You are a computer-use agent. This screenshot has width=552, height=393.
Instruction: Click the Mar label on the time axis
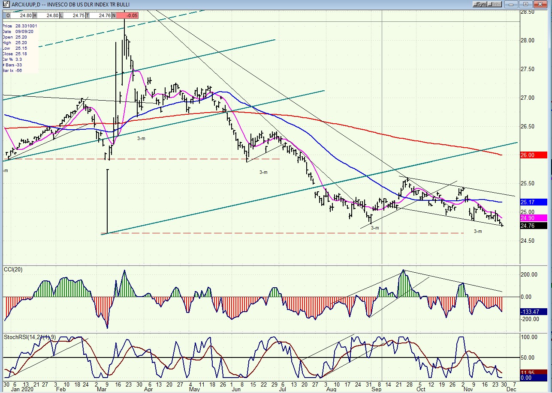[x=103, y=390]
